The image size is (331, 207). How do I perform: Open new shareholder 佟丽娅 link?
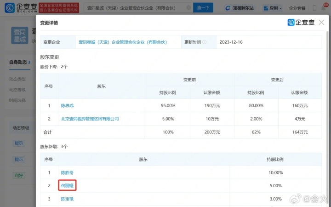point(67,186)
